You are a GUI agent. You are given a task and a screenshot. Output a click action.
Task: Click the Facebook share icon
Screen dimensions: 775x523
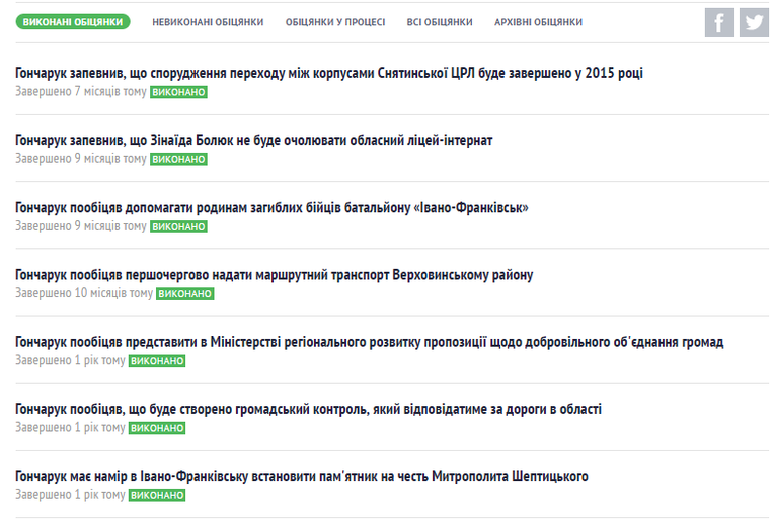pos(719,22)
